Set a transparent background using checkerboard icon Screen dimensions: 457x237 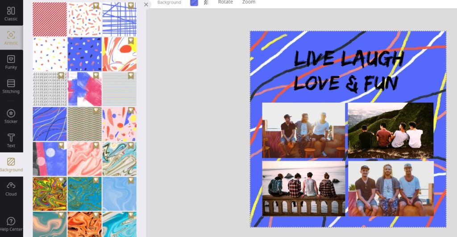click(206, 2)
